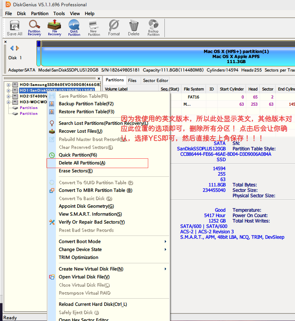Expand the HD3 WDC tree node
This screenshot has width=295, height=321.
coord(8,102)
